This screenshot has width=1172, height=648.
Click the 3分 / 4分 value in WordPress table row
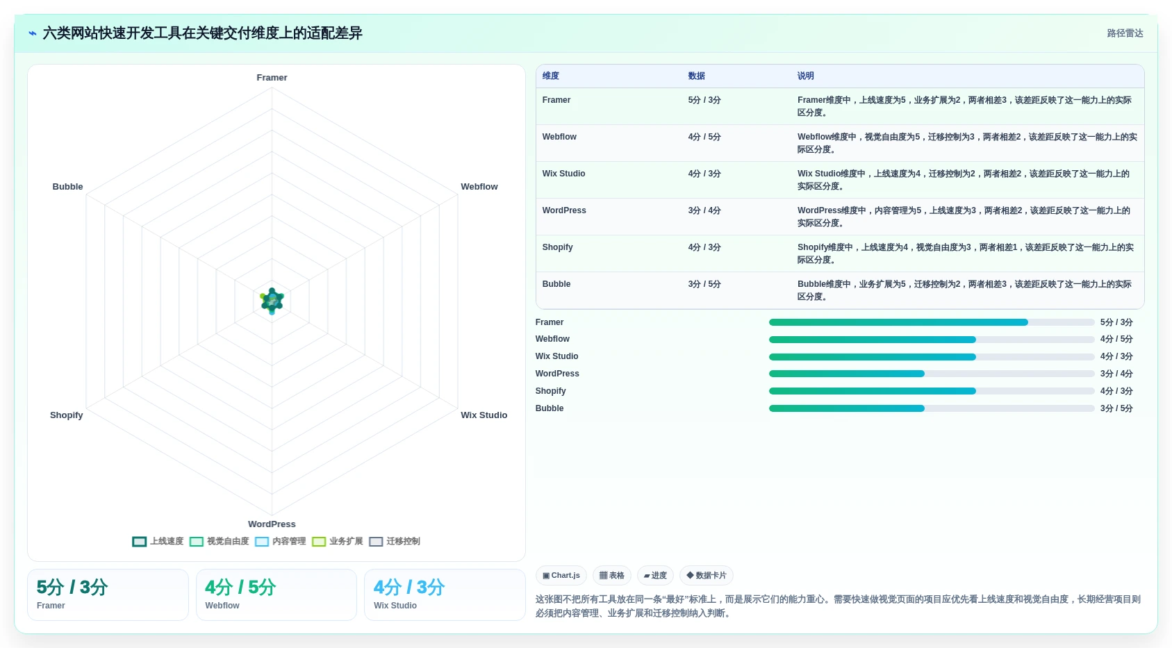coord(704,210)
